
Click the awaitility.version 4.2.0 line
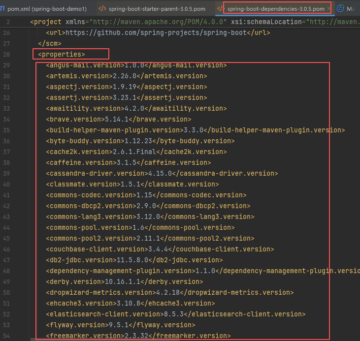tap(136, 108)
